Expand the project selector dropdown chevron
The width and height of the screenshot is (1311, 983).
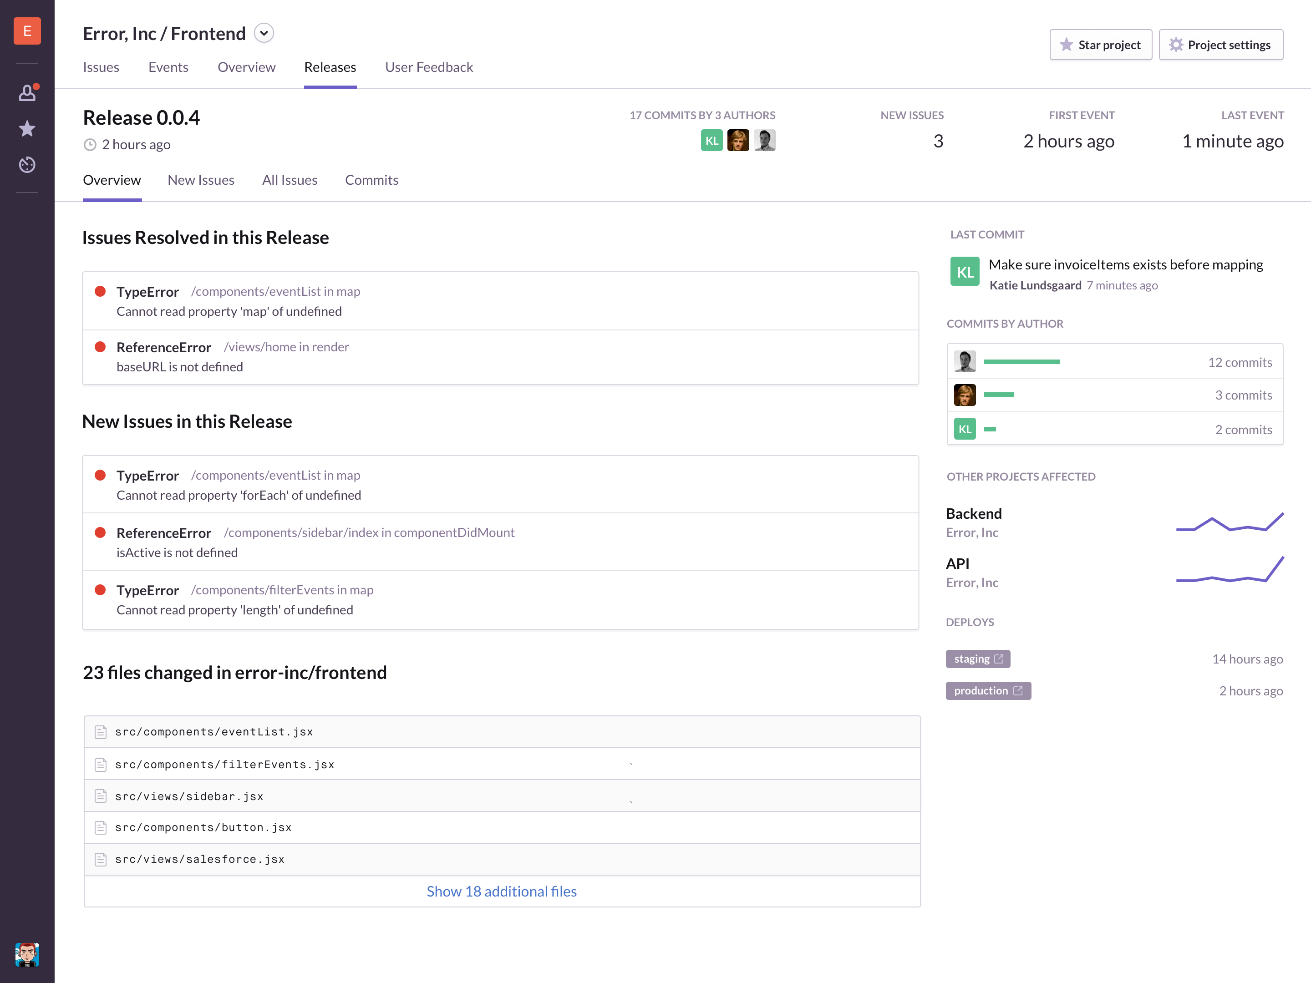(x=264, y=33)
